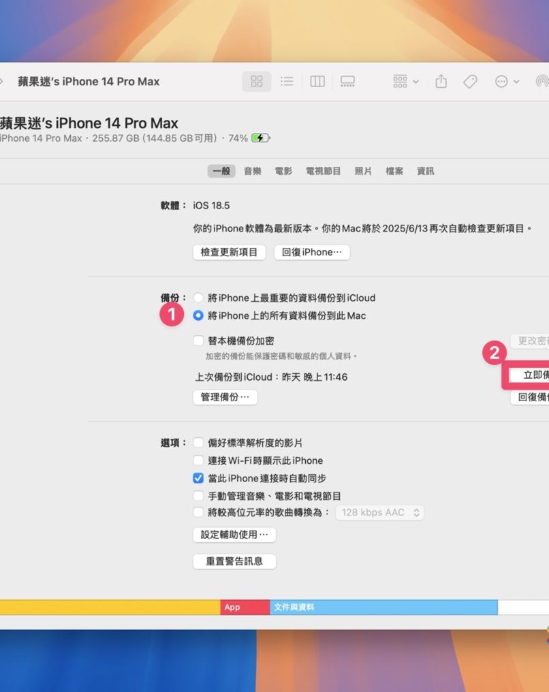Select backup all data to this Mac
This screenshot has height=692, width=549.
click(x=198, y=315)
